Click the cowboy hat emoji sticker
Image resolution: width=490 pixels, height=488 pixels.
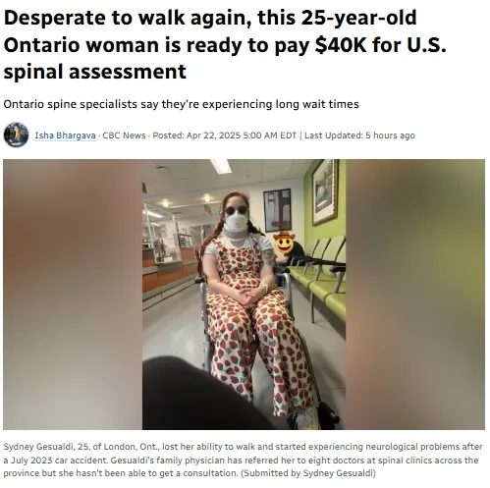coord(284,243)
